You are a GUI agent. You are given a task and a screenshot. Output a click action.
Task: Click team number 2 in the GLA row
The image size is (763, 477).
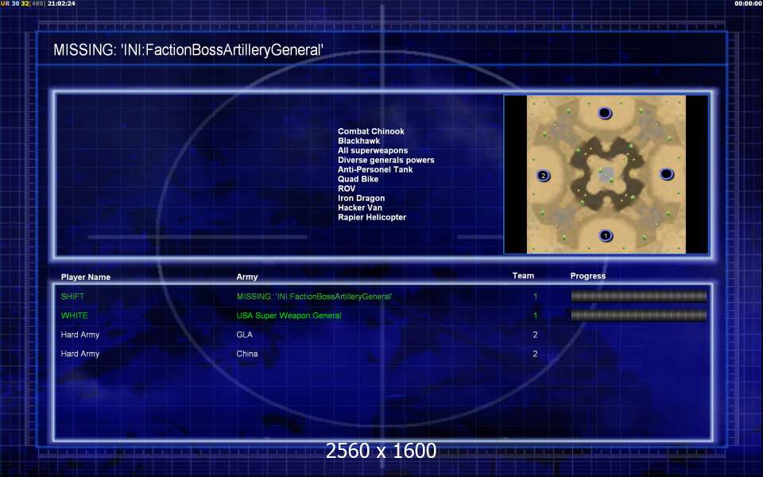[535, 335]
